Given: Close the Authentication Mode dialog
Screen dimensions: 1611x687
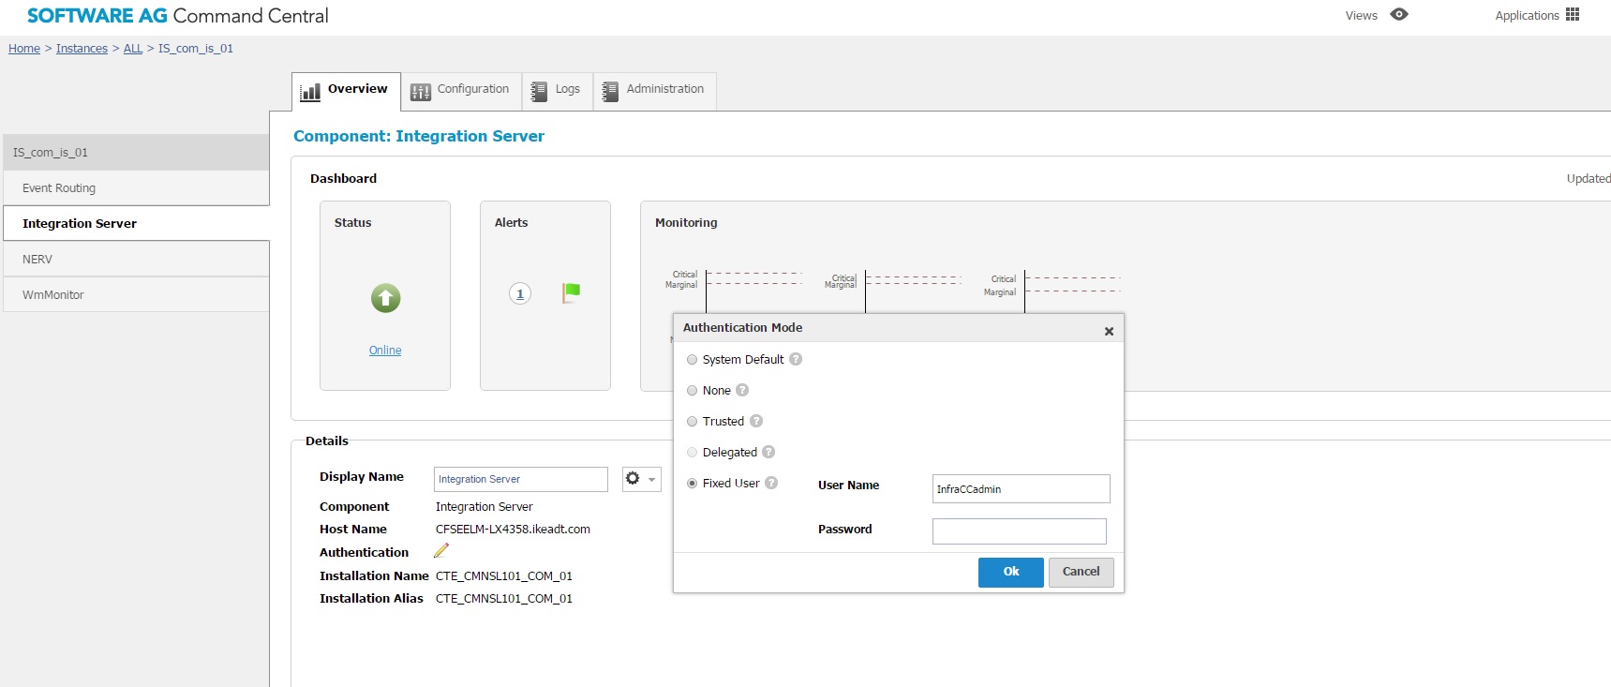Looking at the screenshot, I should pyautogui.click(x=1109, y=331).
